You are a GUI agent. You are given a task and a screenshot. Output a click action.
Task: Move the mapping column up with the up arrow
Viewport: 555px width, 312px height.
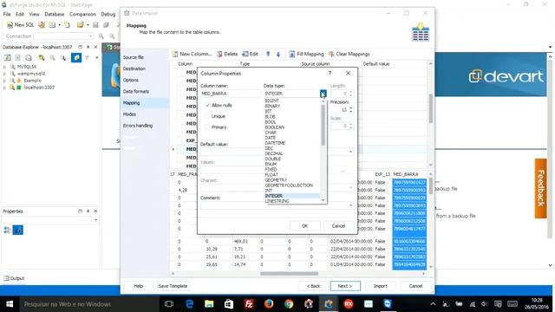click(x=268, y=54)
